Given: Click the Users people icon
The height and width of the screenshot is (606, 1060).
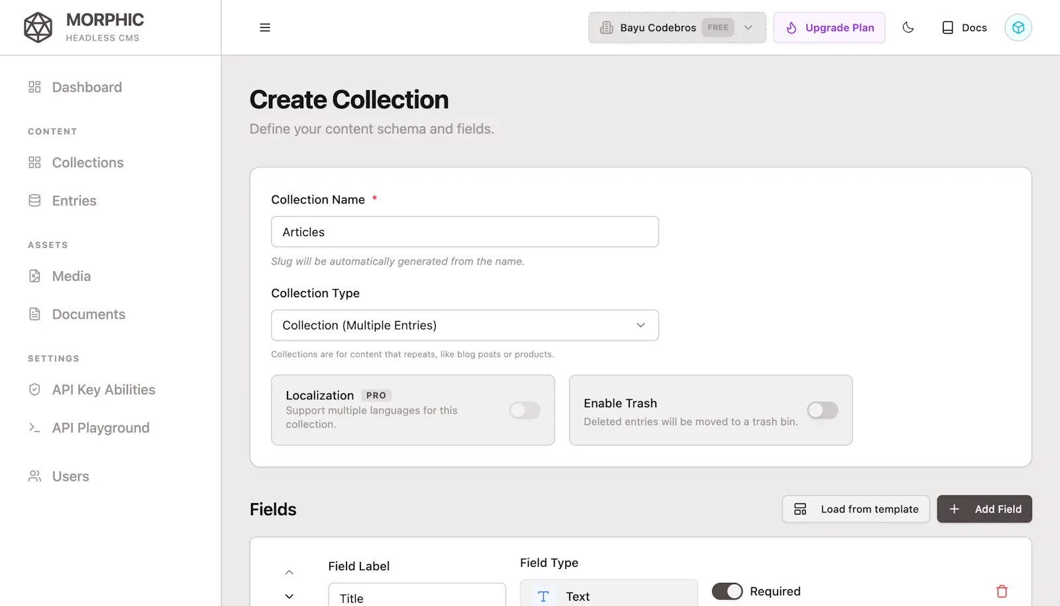Looking at the screenshot, I should tap(34, 476).
